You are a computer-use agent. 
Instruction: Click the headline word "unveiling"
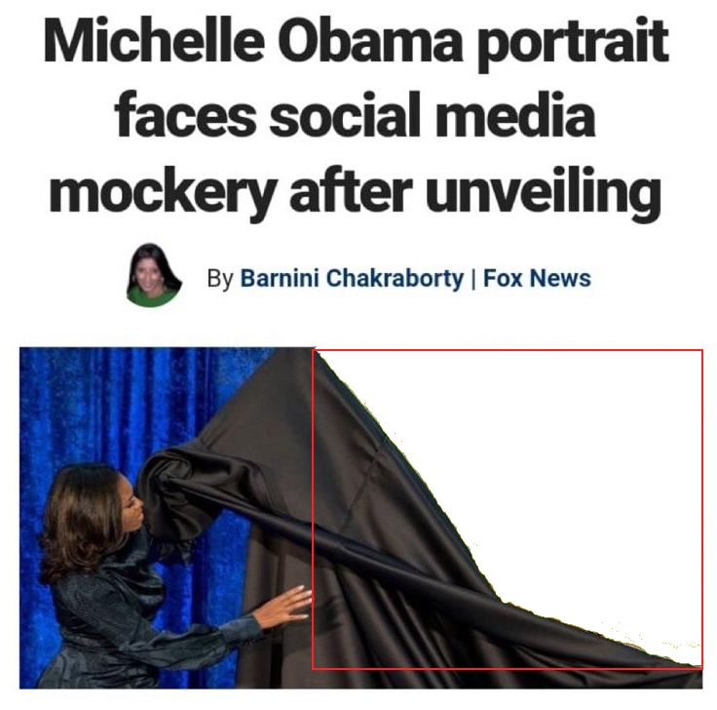click(544, 192)
